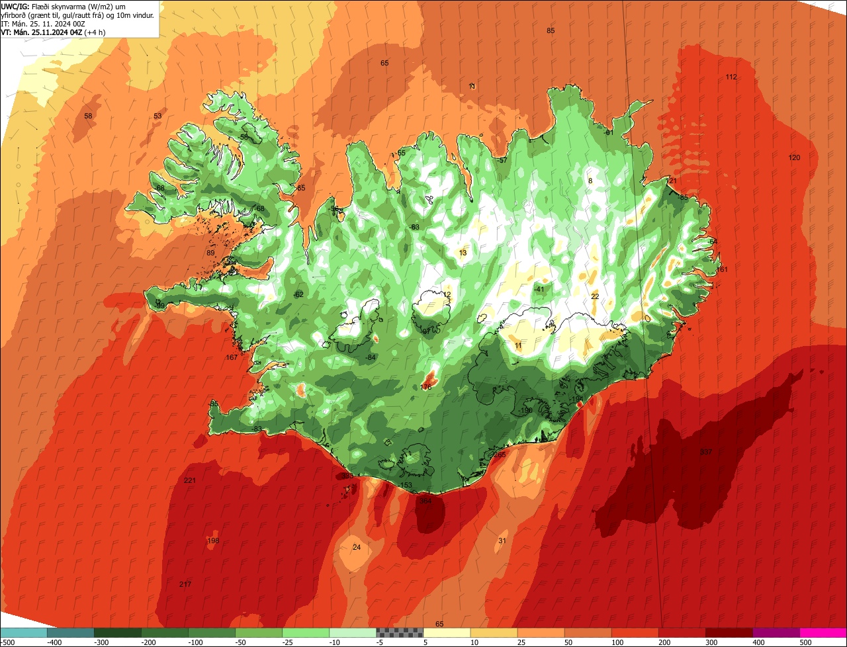Click the 176 value in south-central Iceland

tap(426, 387)
